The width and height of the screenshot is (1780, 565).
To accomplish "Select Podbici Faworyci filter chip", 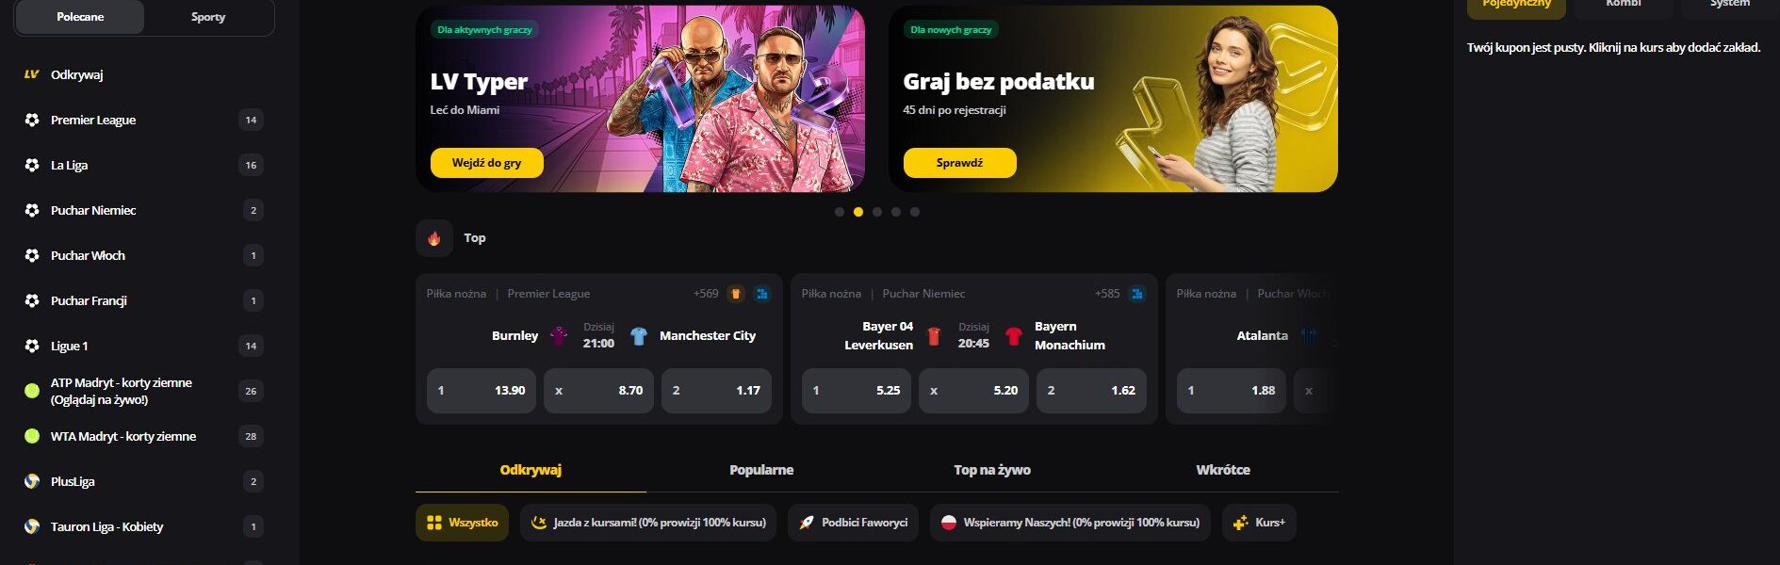I will (854, 523).
